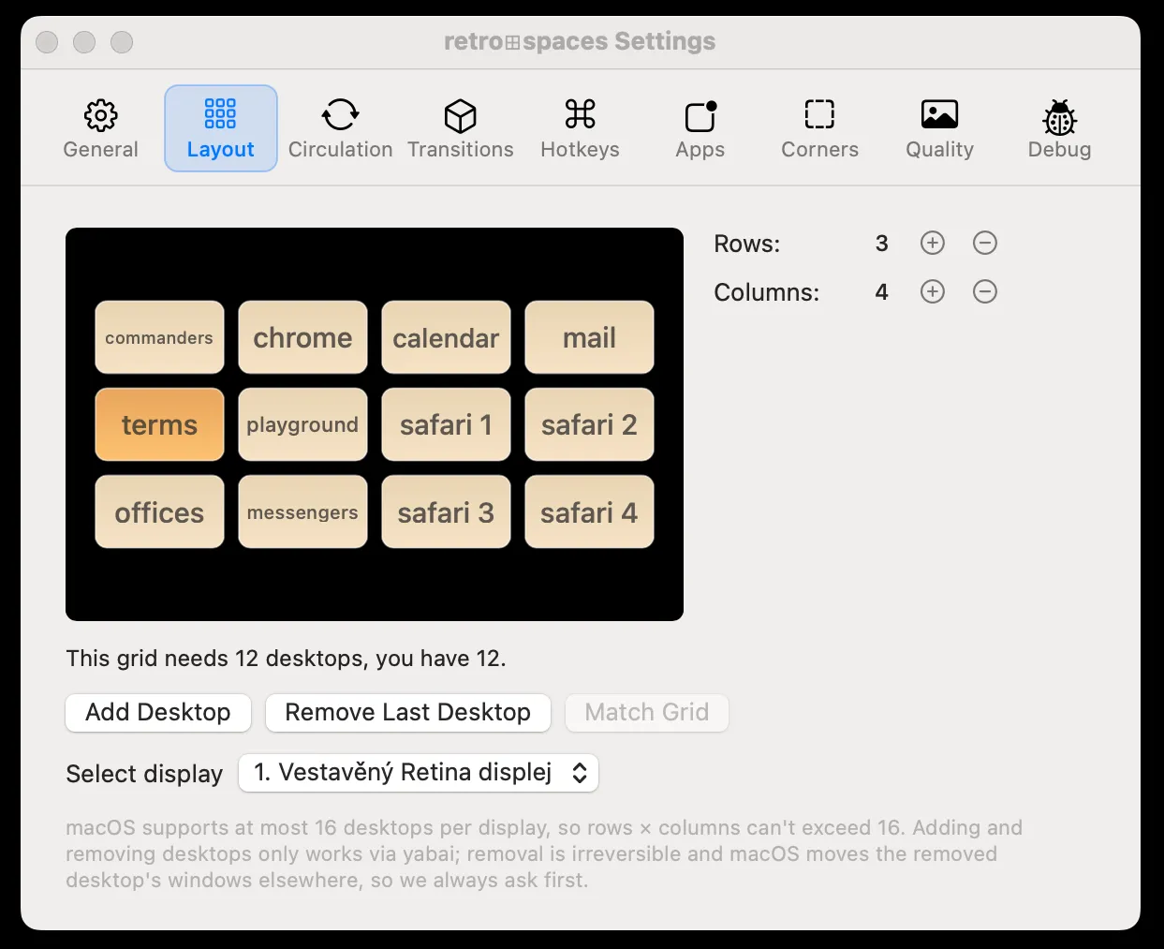
Task: Select the safari 2 desktop tile
Action: pos(589,424)
